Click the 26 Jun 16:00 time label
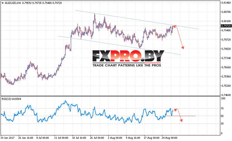This screenshot has width=232, height=141. point(26,138)
